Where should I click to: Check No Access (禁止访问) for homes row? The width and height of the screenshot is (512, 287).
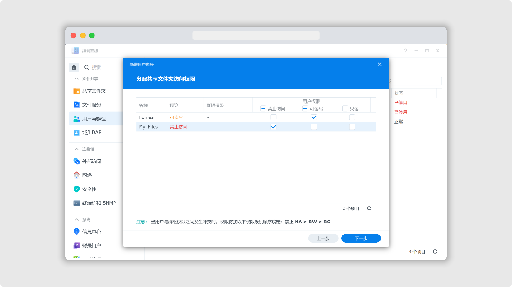274,117
